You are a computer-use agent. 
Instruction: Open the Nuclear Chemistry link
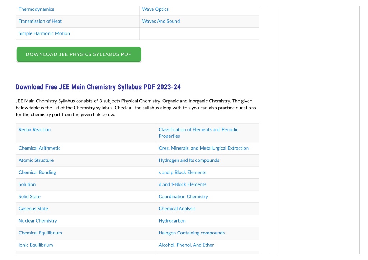point(37,221)
